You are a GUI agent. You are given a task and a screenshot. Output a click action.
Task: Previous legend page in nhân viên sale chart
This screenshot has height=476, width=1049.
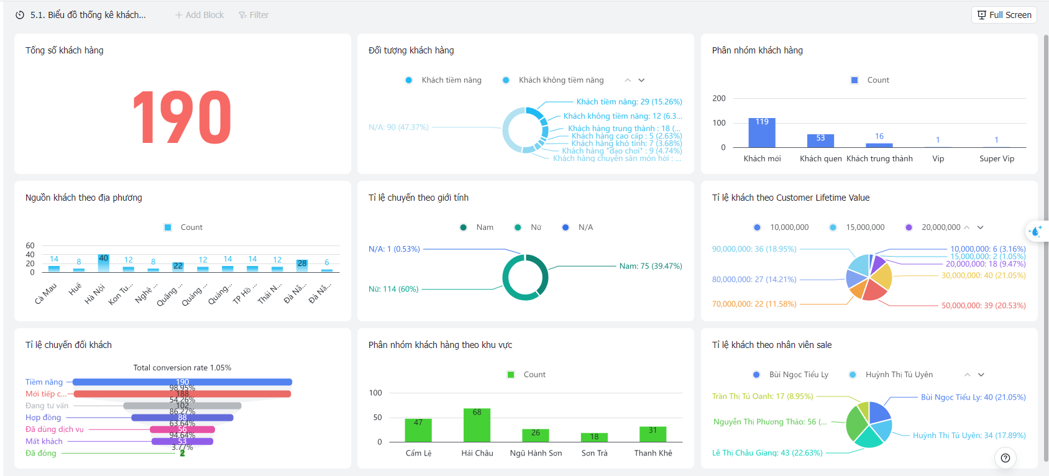coord(968,375)
